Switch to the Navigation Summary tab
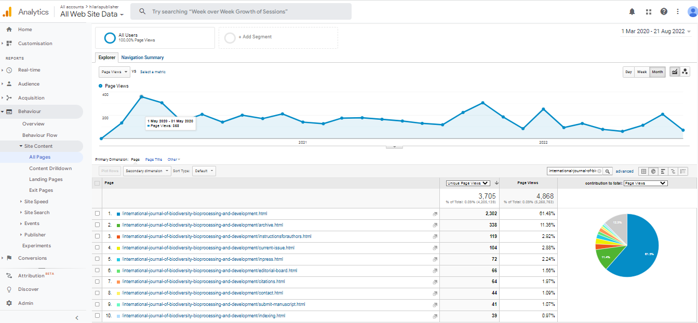The height and width of the screenshot is (323, 698). click(x=142, y=58)
